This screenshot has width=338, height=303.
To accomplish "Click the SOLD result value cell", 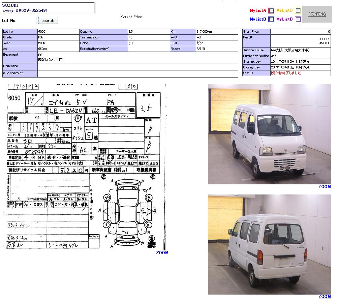I will point(300,41).
